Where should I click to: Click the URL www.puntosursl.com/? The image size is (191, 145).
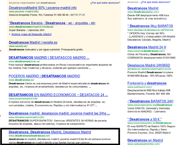click(x=140, y=87)
